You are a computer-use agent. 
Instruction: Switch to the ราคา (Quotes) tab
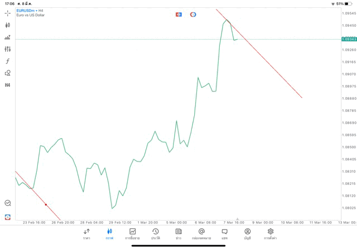86,233
